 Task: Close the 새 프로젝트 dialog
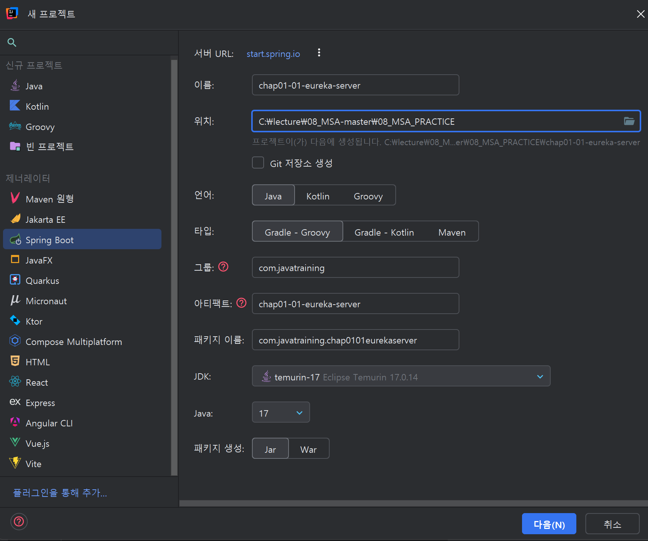tap(640, 14)
